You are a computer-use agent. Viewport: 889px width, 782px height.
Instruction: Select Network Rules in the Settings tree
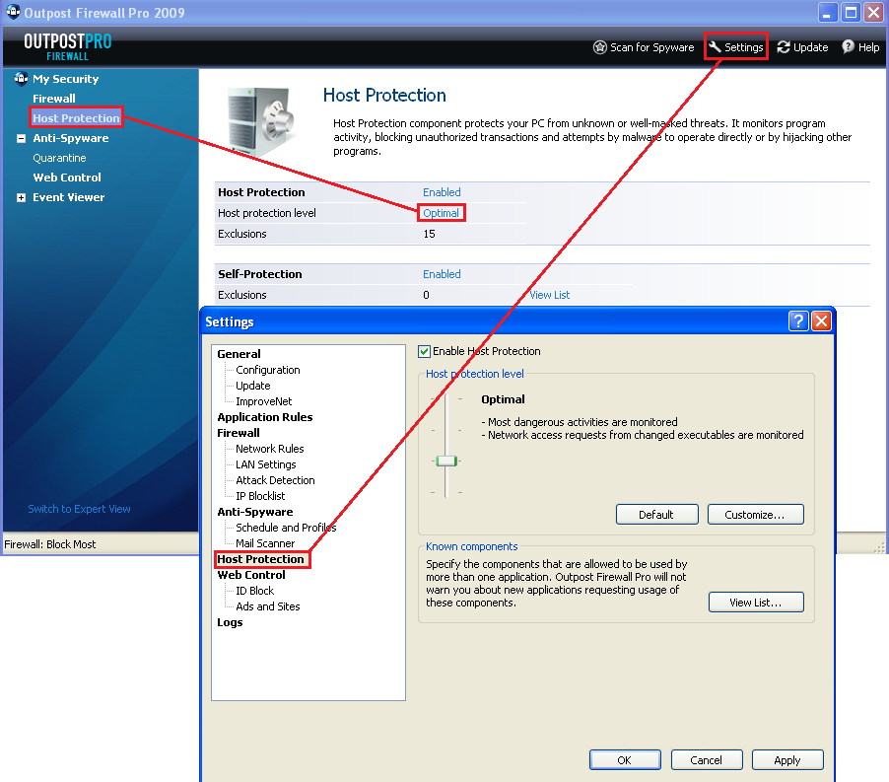[x=270, y=449]
